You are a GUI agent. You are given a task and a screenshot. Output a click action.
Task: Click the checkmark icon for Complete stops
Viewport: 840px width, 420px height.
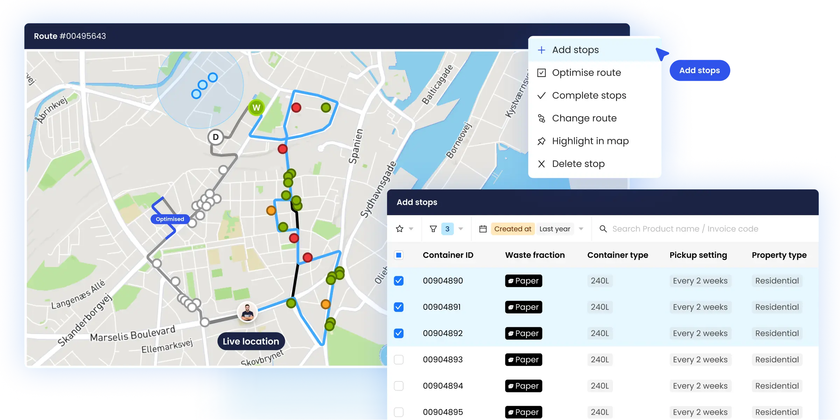(542, 95)
